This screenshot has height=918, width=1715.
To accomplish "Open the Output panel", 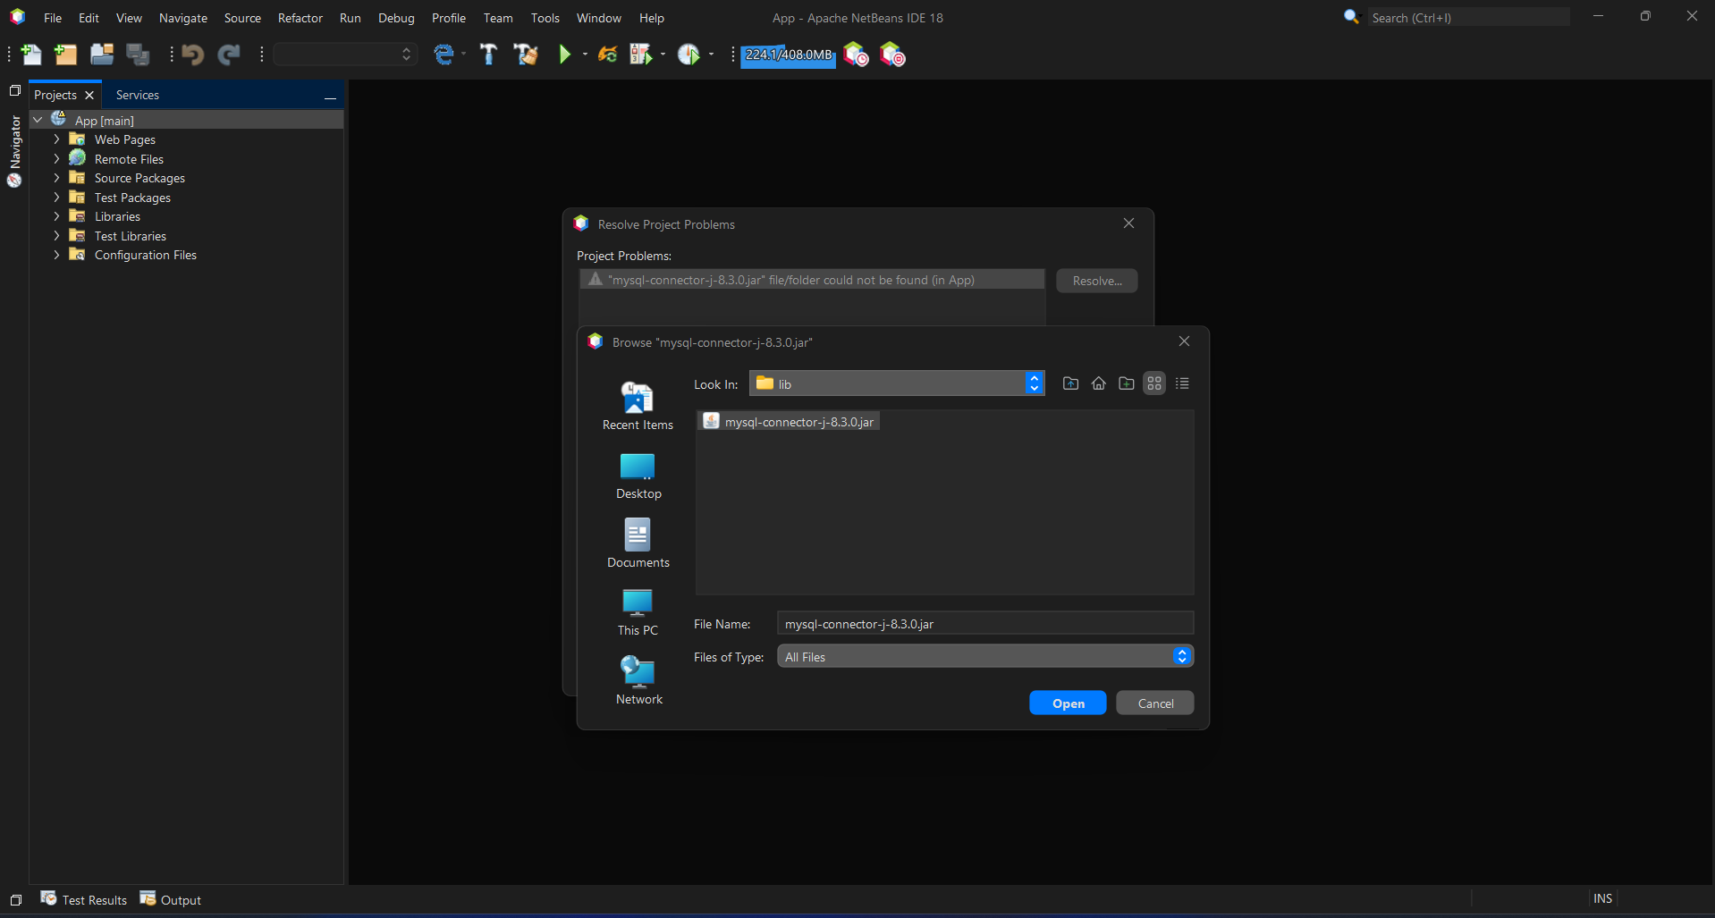I will [171, 899].
